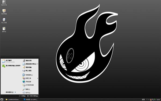Click the taskbar clock showing 13:53
The height and width of the screenshot is (101, 161).
pyautogui.click(x=158, y=100)
